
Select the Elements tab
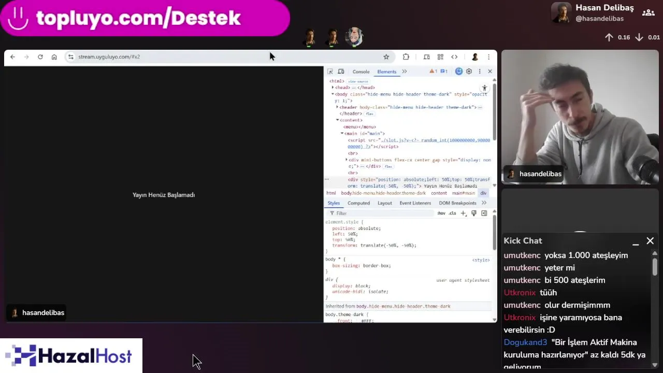pos(387,72)
